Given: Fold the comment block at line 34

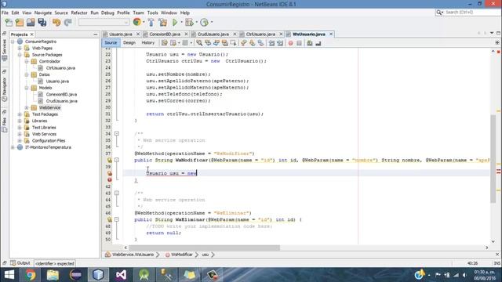Looking at the screenshot, I should [x=117, y=134].
